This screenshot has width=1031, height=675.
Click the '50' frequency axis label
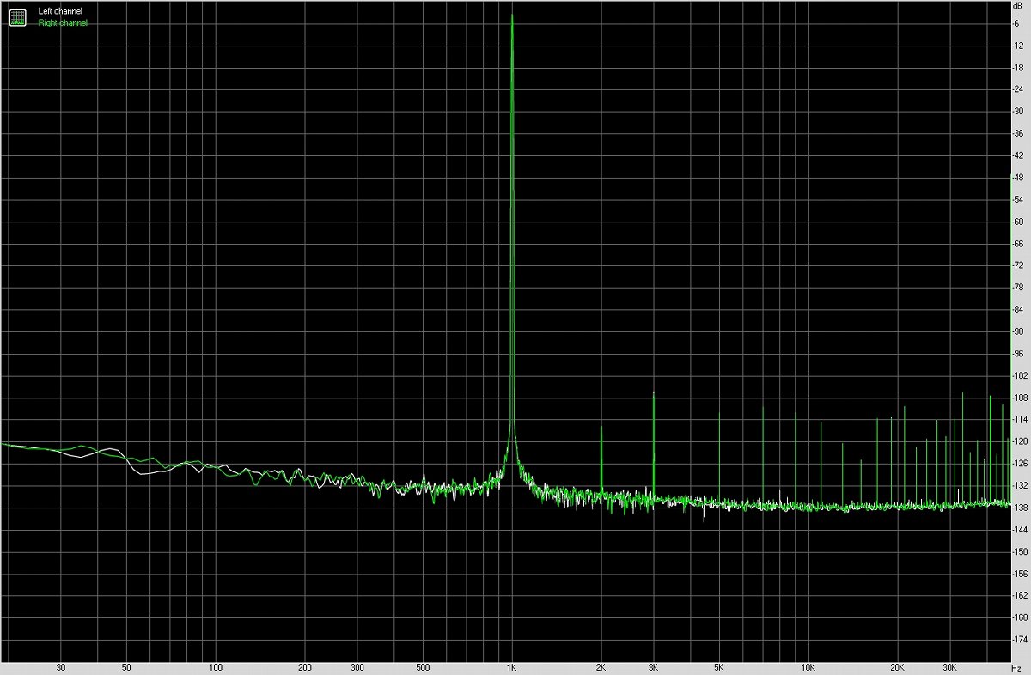[126, 667]
